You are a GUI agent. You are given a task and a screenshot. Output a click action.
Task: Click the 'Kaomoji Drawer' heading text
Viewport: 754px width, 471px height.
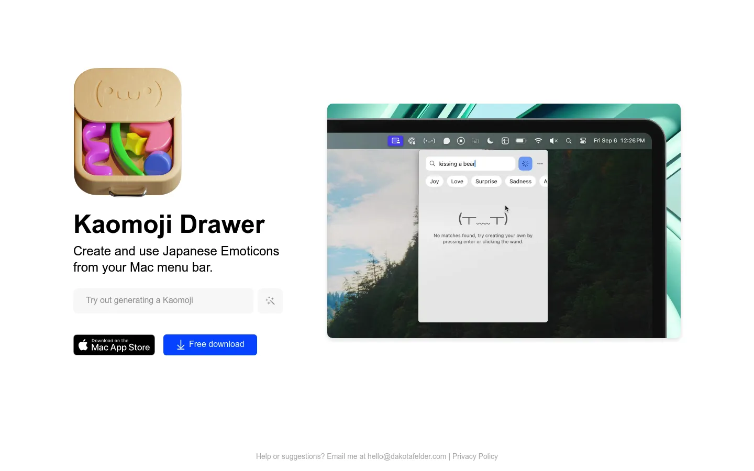169,225
